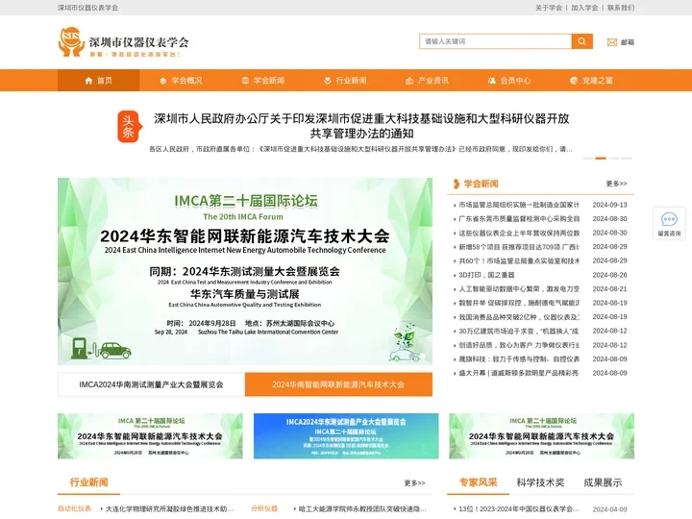This screenshot has height=519, width=692.
Task: Open news 广东省东莞市质量监督检测中心
Action: [519, 219]
